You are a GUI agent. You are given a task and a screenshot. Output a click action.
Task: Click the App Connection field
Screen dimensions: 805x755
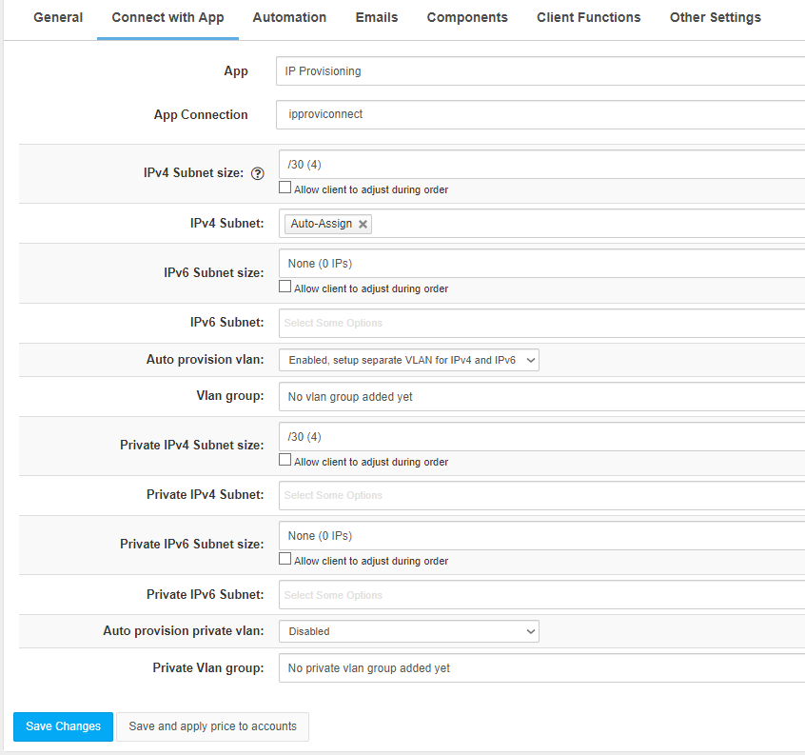point(542,114)
